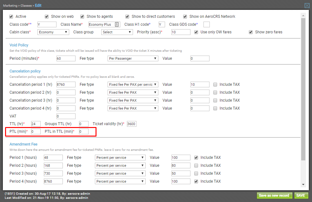Open the Cabin class Economy dropdown
This screenshot has width=312, height=202.
[53, 32]
